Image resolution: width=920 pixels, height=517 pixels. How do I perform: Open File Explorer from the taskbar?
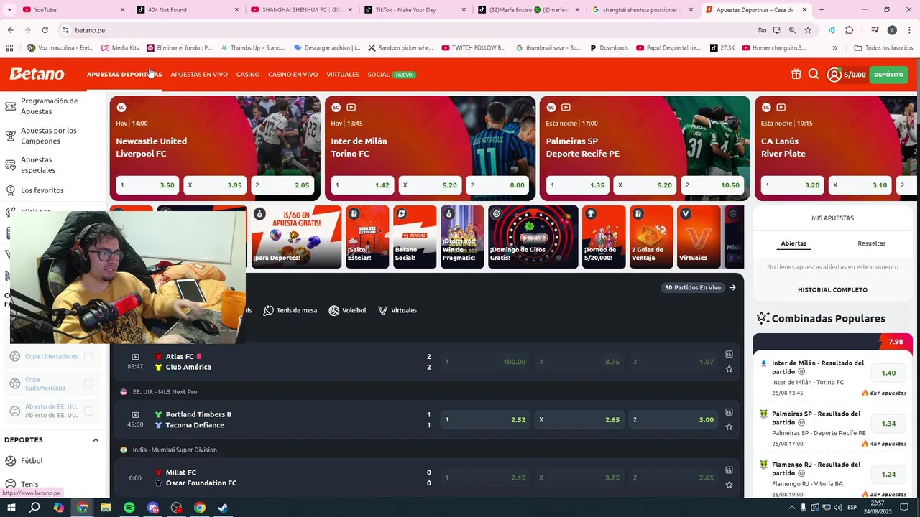106,508
